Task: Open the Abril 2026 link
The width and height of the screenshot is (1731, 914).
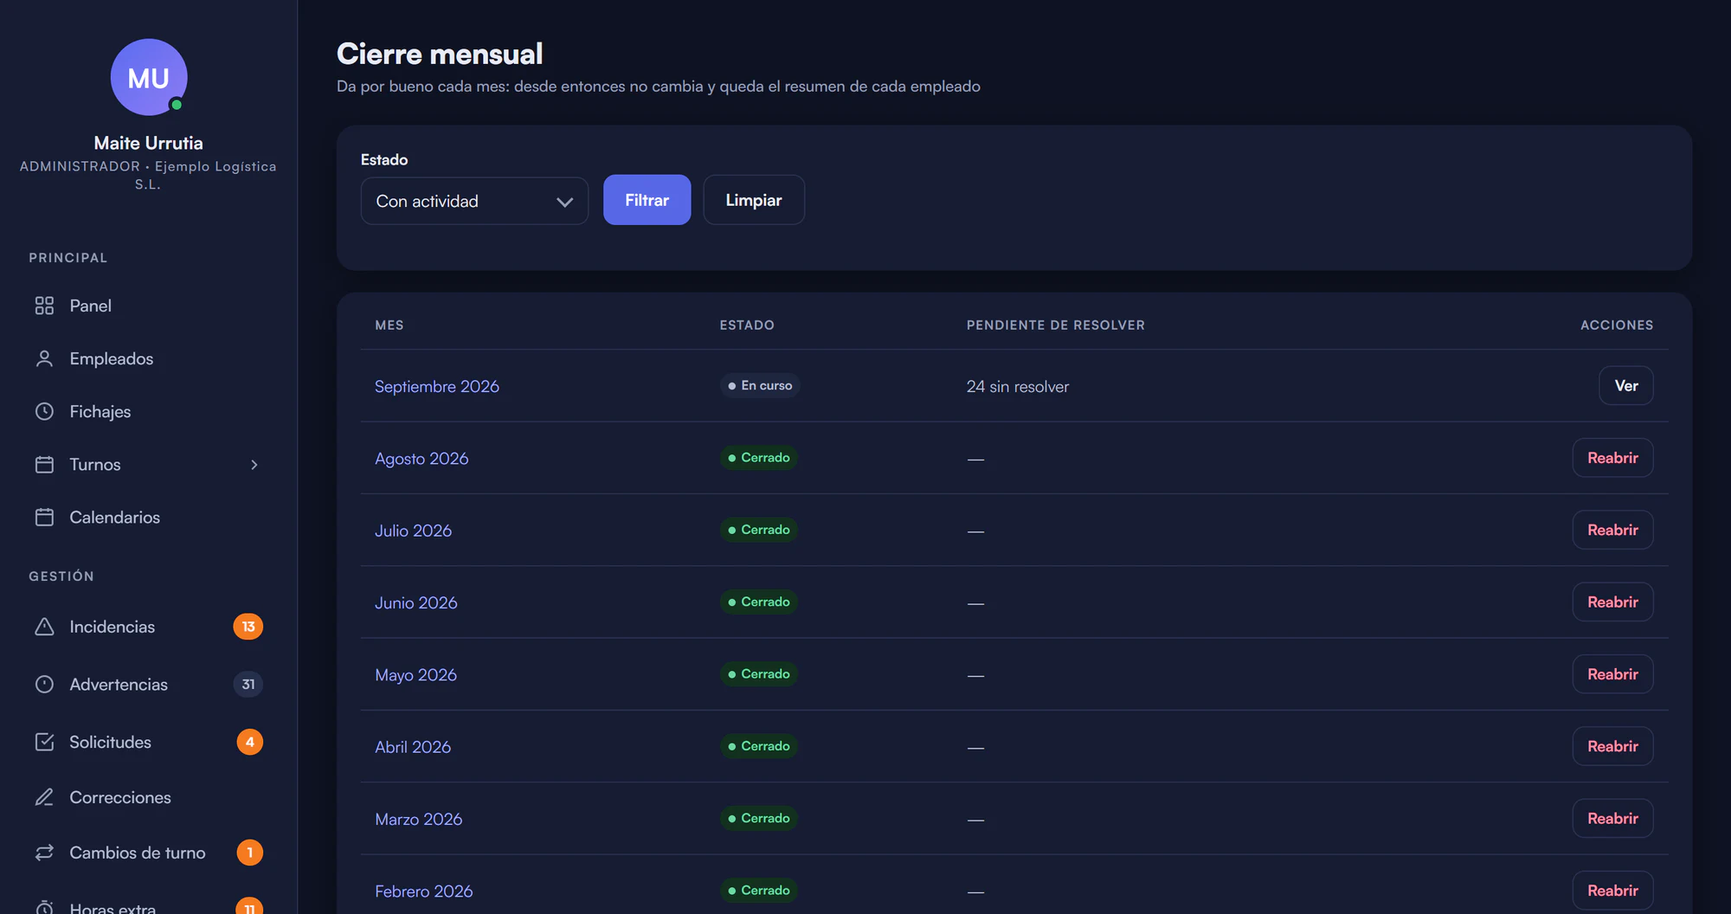Action: pos(413,747)
